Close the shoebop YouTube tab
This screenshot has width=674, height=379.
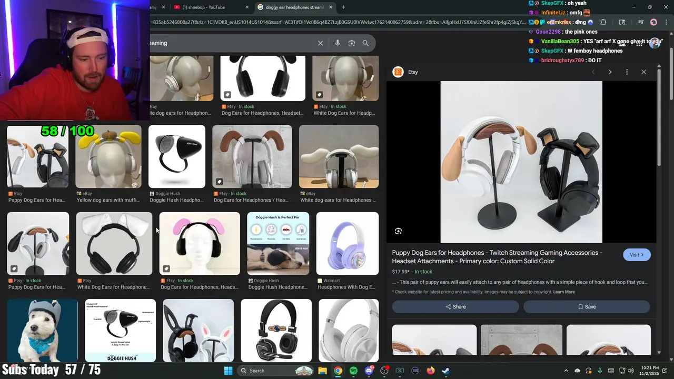[x=247, y=7]
